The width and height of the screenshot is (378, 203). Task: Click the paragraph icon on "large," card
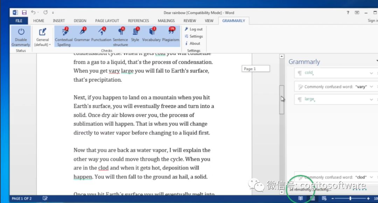point(300,99)
